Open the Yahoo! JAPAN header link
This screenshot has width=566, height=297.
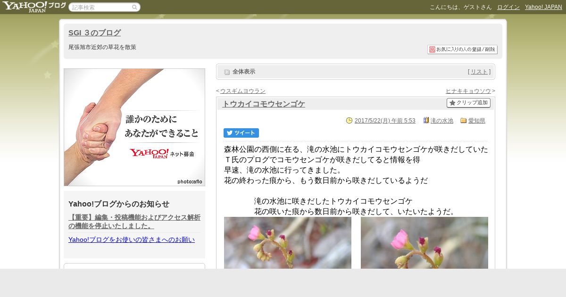tap(543, 7)
